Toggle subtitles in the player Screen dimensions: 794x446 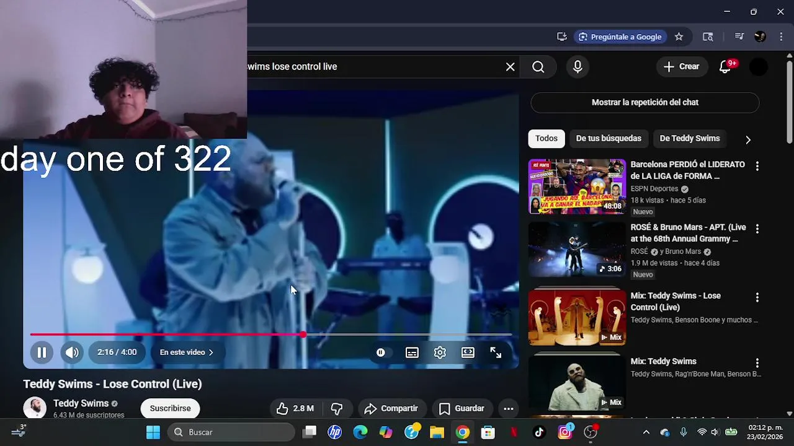coord(412,352)
